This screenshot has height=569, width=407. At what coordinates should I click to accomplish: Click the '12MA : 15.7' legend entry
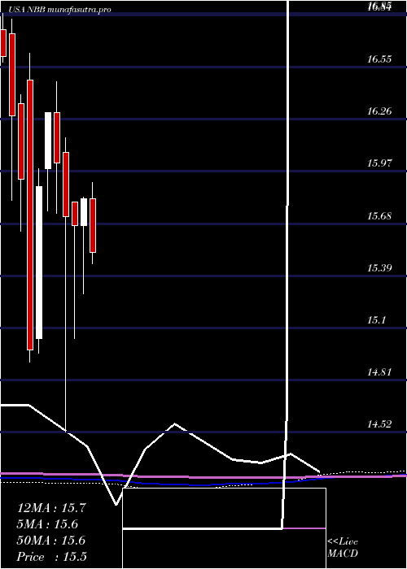51,508
